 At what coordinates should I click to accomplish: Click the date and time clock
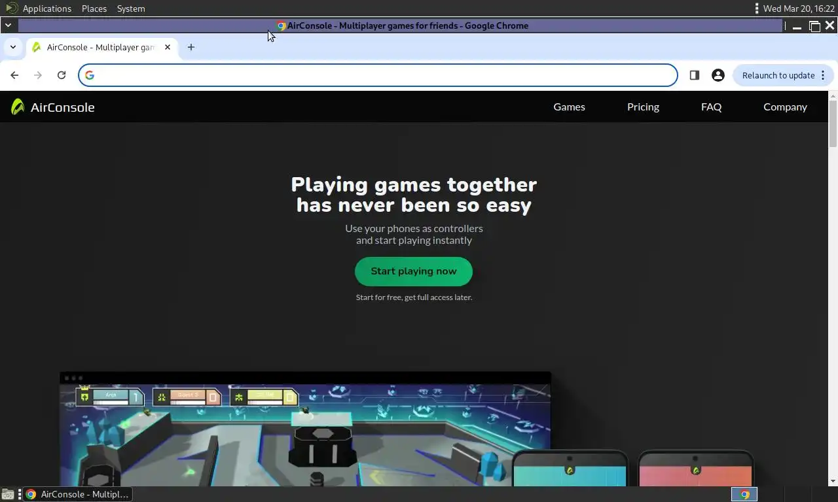click(799, 8)
